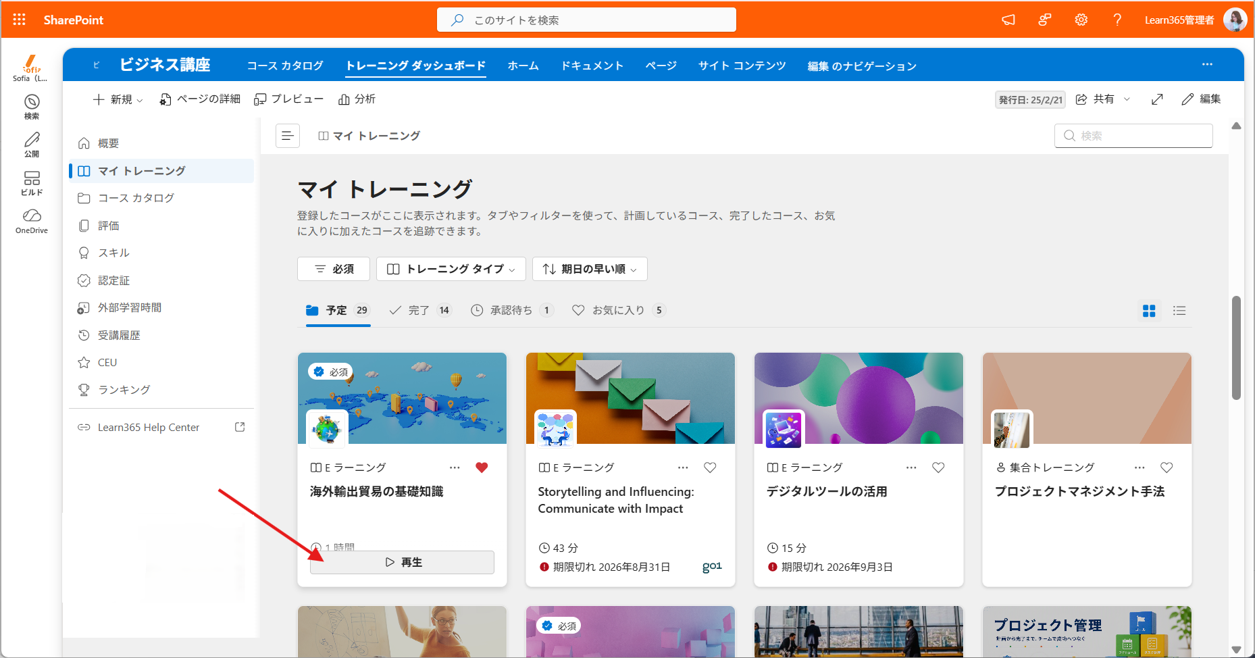Open the Storytelling and Influencing course thumbnail
The width and height of the screenshot is (1255, 658).
(630, 398)
